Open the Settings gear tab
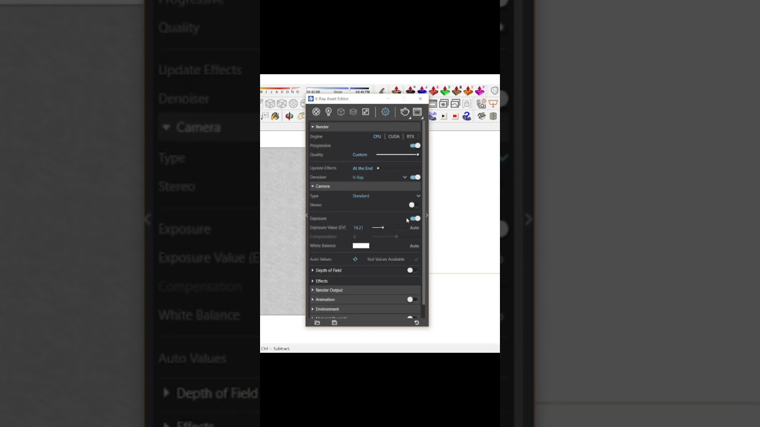The image size is (760, 427). [385, 112]
